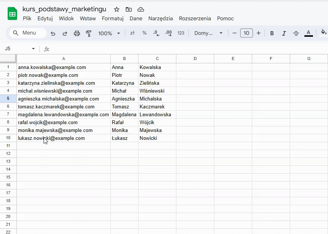Click the undo arrow icon

pos(53,33)
